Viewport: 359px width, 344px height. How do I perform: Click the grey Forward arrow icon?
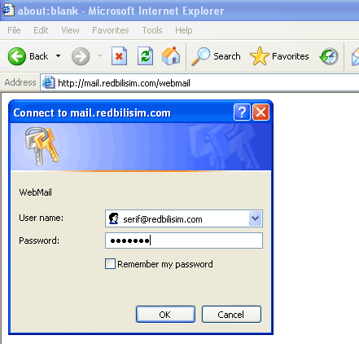(81, 56)
